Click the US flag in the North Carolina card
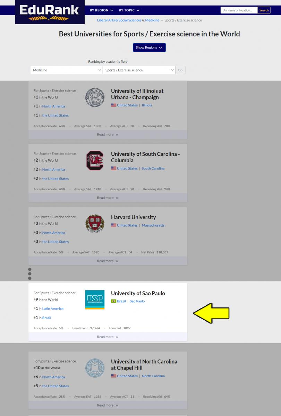The height and width of the screenshot is (416, 281). [113, 376]
